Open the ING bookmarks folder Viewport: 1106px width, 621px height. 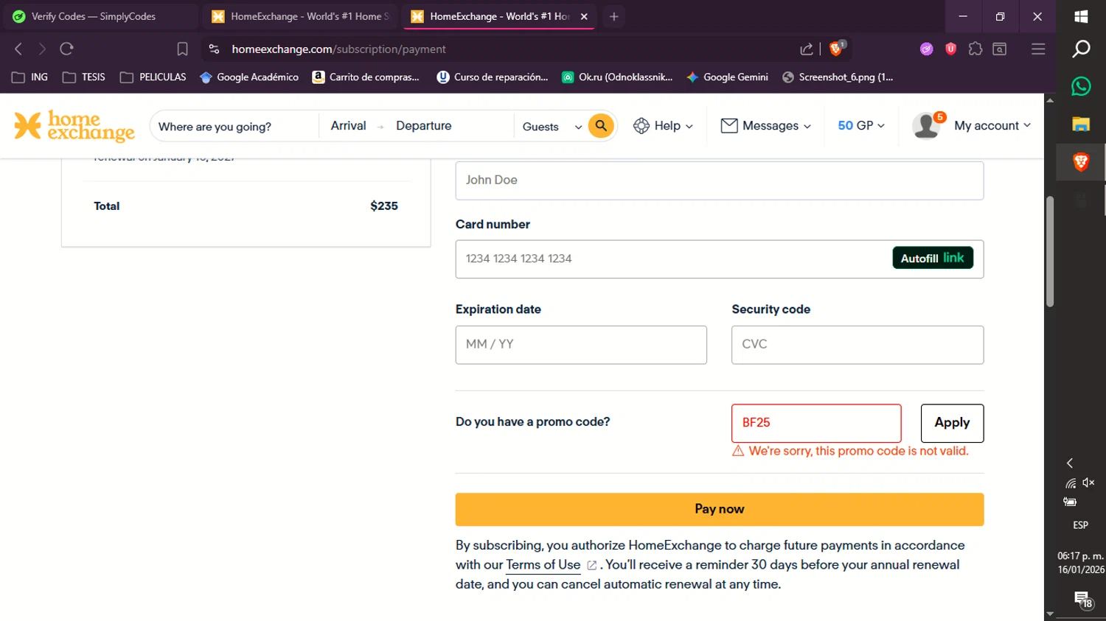pos(29,77)
